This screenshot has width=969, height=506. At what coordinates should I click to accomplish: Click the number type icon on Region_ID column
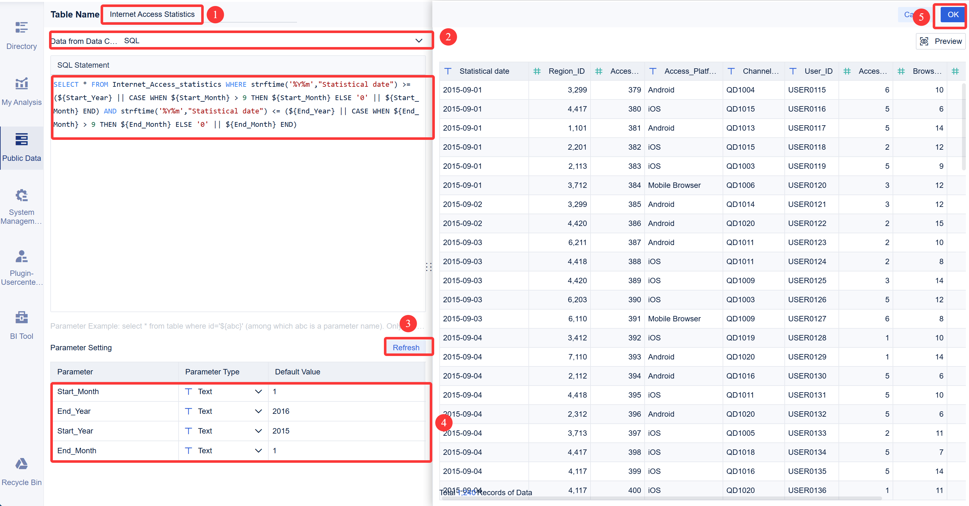coord(537,71)
